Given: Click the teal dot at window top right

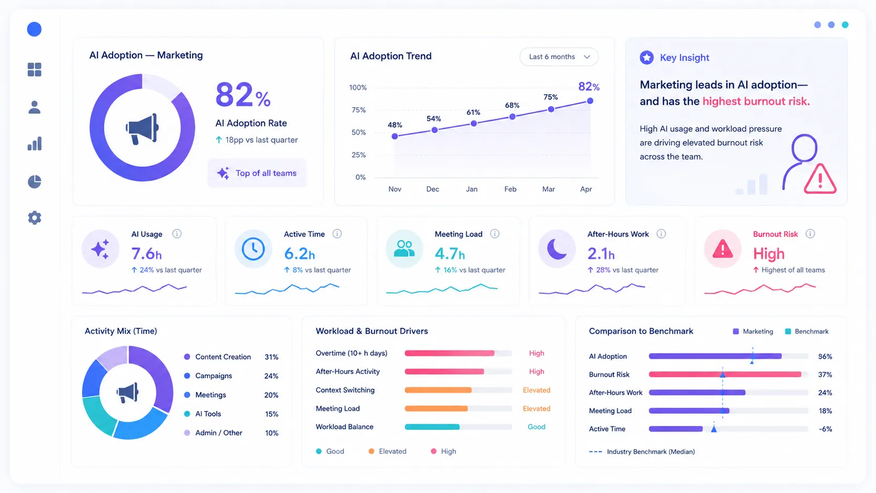Looking at the screenshot, I should (x=845, y=25).
